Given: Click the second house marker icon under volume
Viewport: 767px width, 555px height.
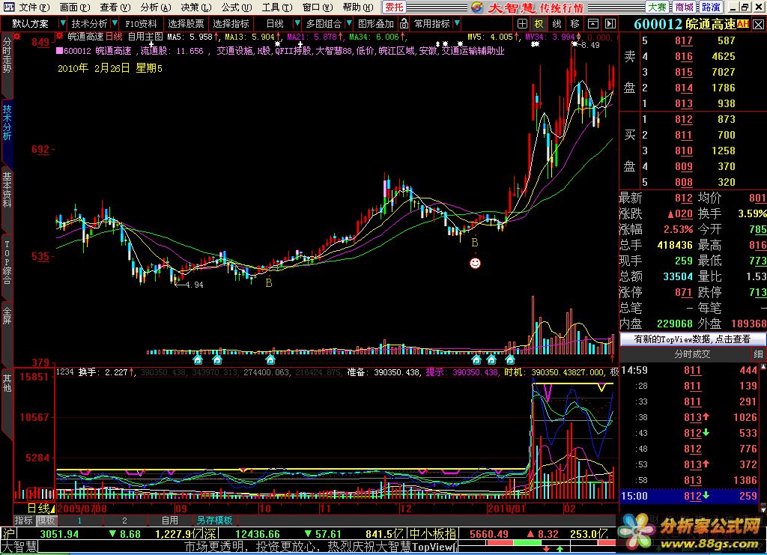Looking at the screenshot, I should 217,360.
